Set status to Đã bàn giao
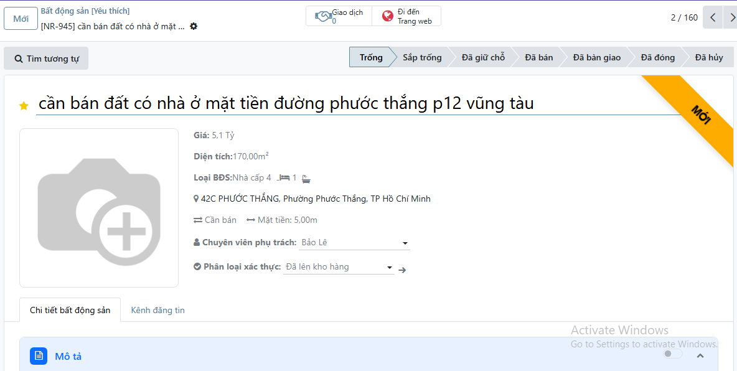Image resolution: width=737 pixels, height=371 pixels. click(596, 57)
